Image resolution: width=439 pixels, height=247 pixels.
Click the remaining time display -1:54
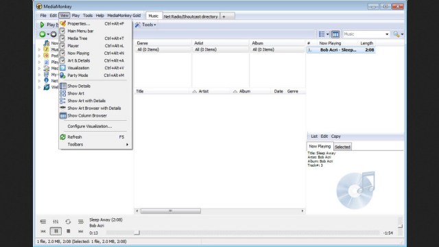point(388,233)
